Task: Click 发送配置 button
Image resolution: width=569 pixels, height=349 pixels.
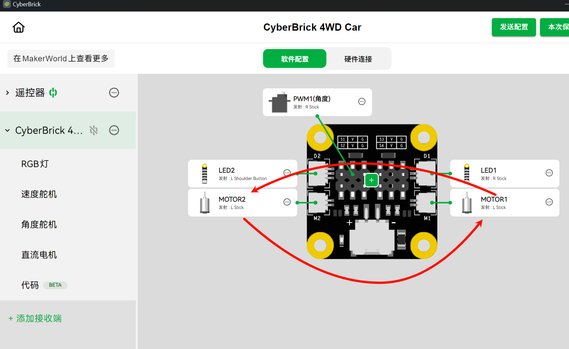Action: tap(514, 27)
